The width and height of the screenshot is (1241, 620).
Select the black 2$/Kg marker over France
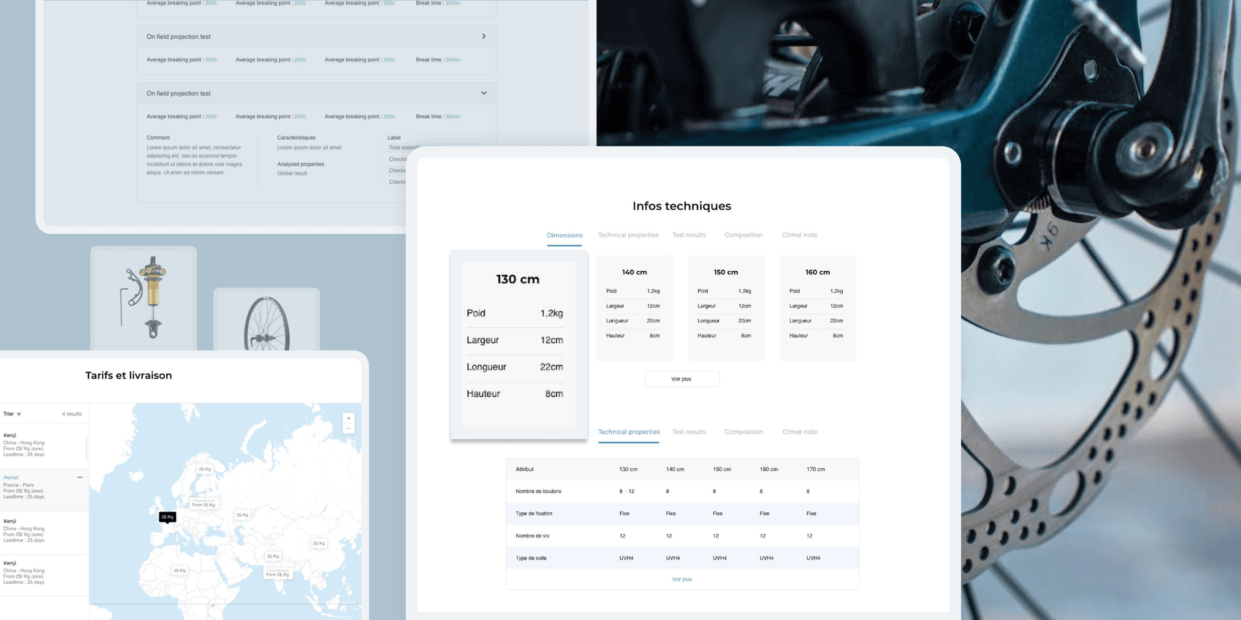pos(167,517)
